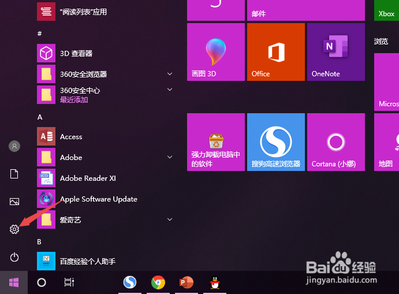Image resolution: width=399 pixels, height=294 pixels.
Task: Open Cortana search circle on taskbar
Action: (x=42, y=282)
